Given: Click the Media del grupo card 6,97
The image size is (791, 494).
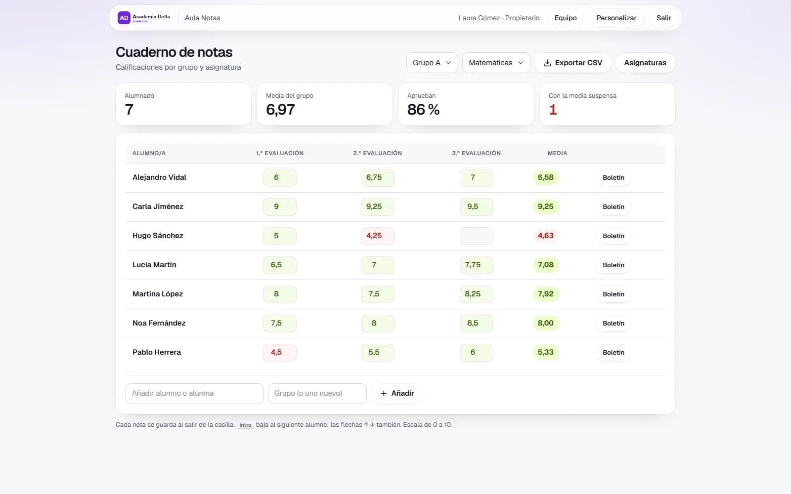Looking at the screenshot, I should tap(325, 104).
